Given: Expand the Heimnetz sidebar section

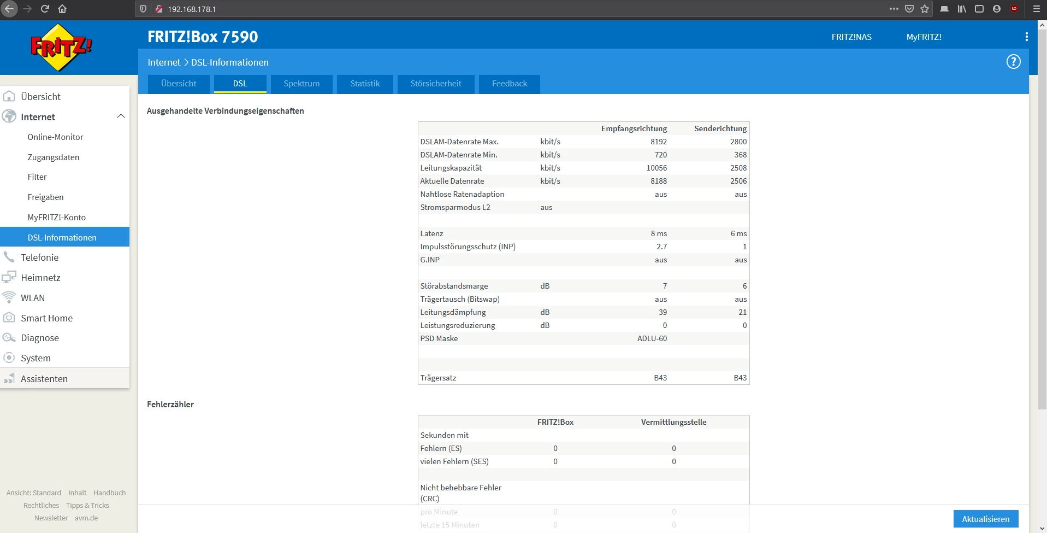Looking at the screenshot, I should point(40,278).
